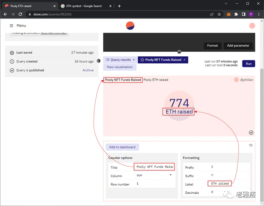This screenshot has height=206, width=264.
Task: Click the checkmark icon on the counter chart
Action: point(251,133)
